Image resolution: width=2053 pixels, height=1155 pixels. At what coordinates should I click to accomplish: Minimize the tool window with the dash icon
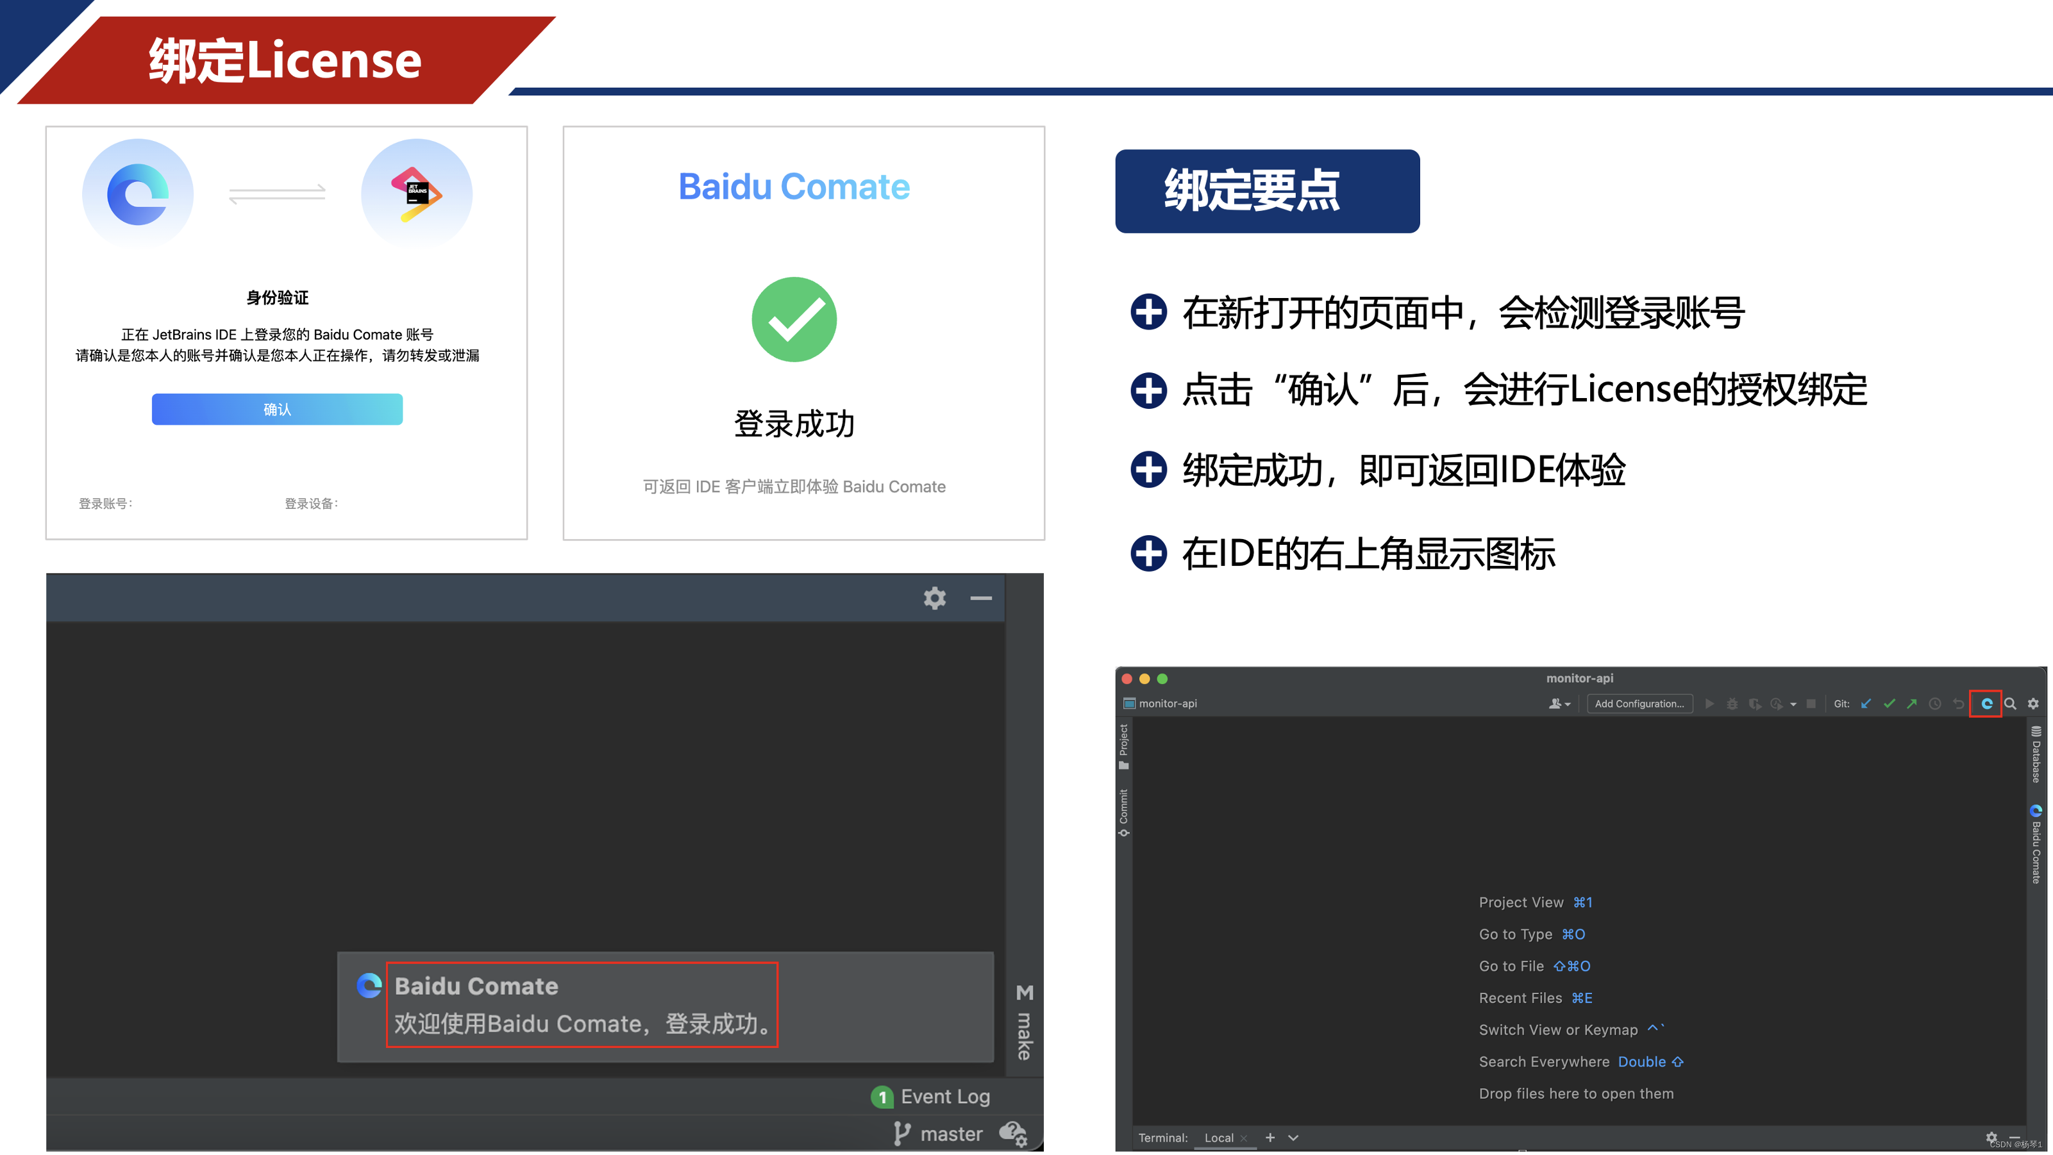click(x=980, y=598)
